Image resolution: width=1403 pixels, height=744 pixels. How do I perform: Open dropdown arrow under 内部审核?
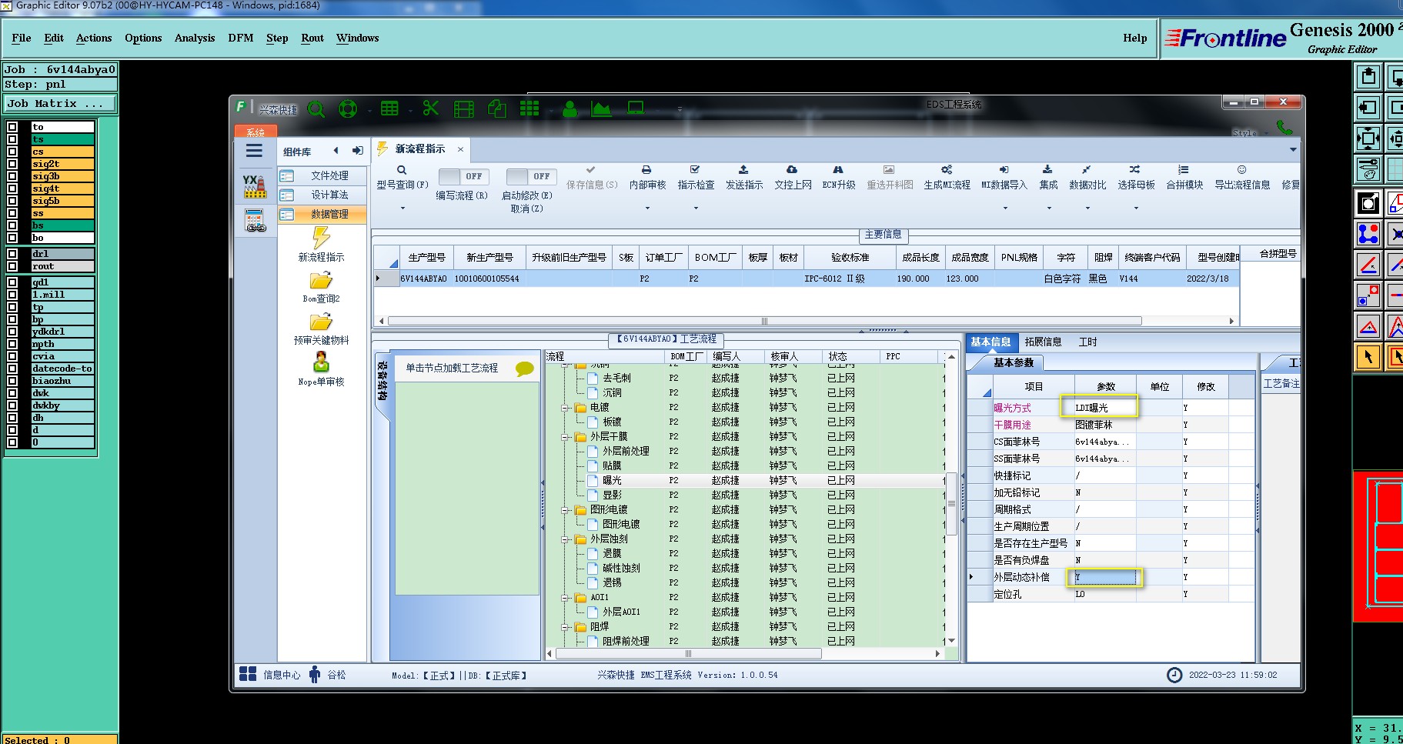coord(647,208)
